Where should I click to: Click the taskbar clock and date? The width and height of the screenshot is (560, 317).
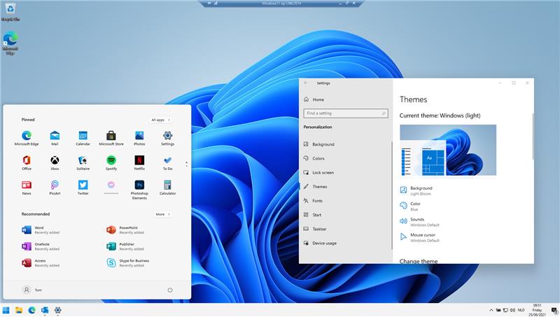pyautogui.click(x=537, y=310)
